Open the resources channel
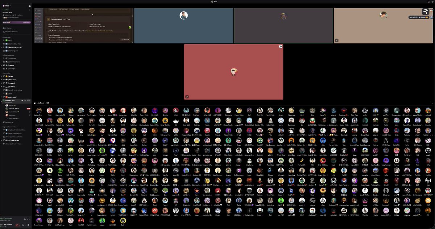435x229 pixels. pyautogui.click(x=16, y=58)
